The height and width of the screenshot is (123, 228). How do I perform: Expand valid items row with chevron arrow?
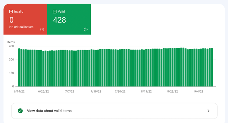(208, 111)
